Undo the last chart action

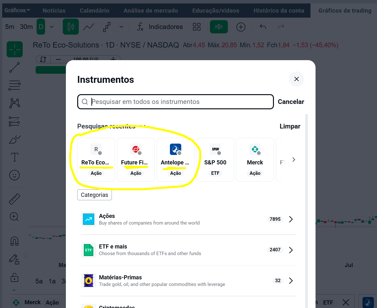coord(263,27)
